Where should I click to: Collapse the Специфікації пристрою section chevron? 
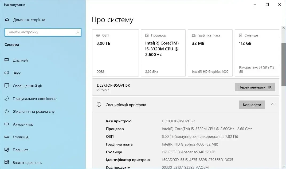272,104
